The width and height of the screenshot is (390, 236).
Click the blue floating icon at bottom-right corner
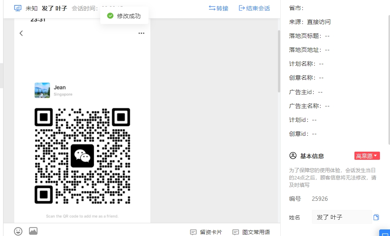(x=385, y=233)
